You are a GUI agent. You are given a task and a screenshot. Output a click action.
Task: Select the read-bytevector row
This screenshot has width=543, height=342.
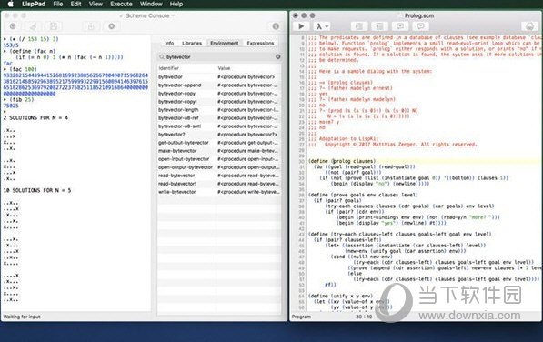[x=219, y=176]
